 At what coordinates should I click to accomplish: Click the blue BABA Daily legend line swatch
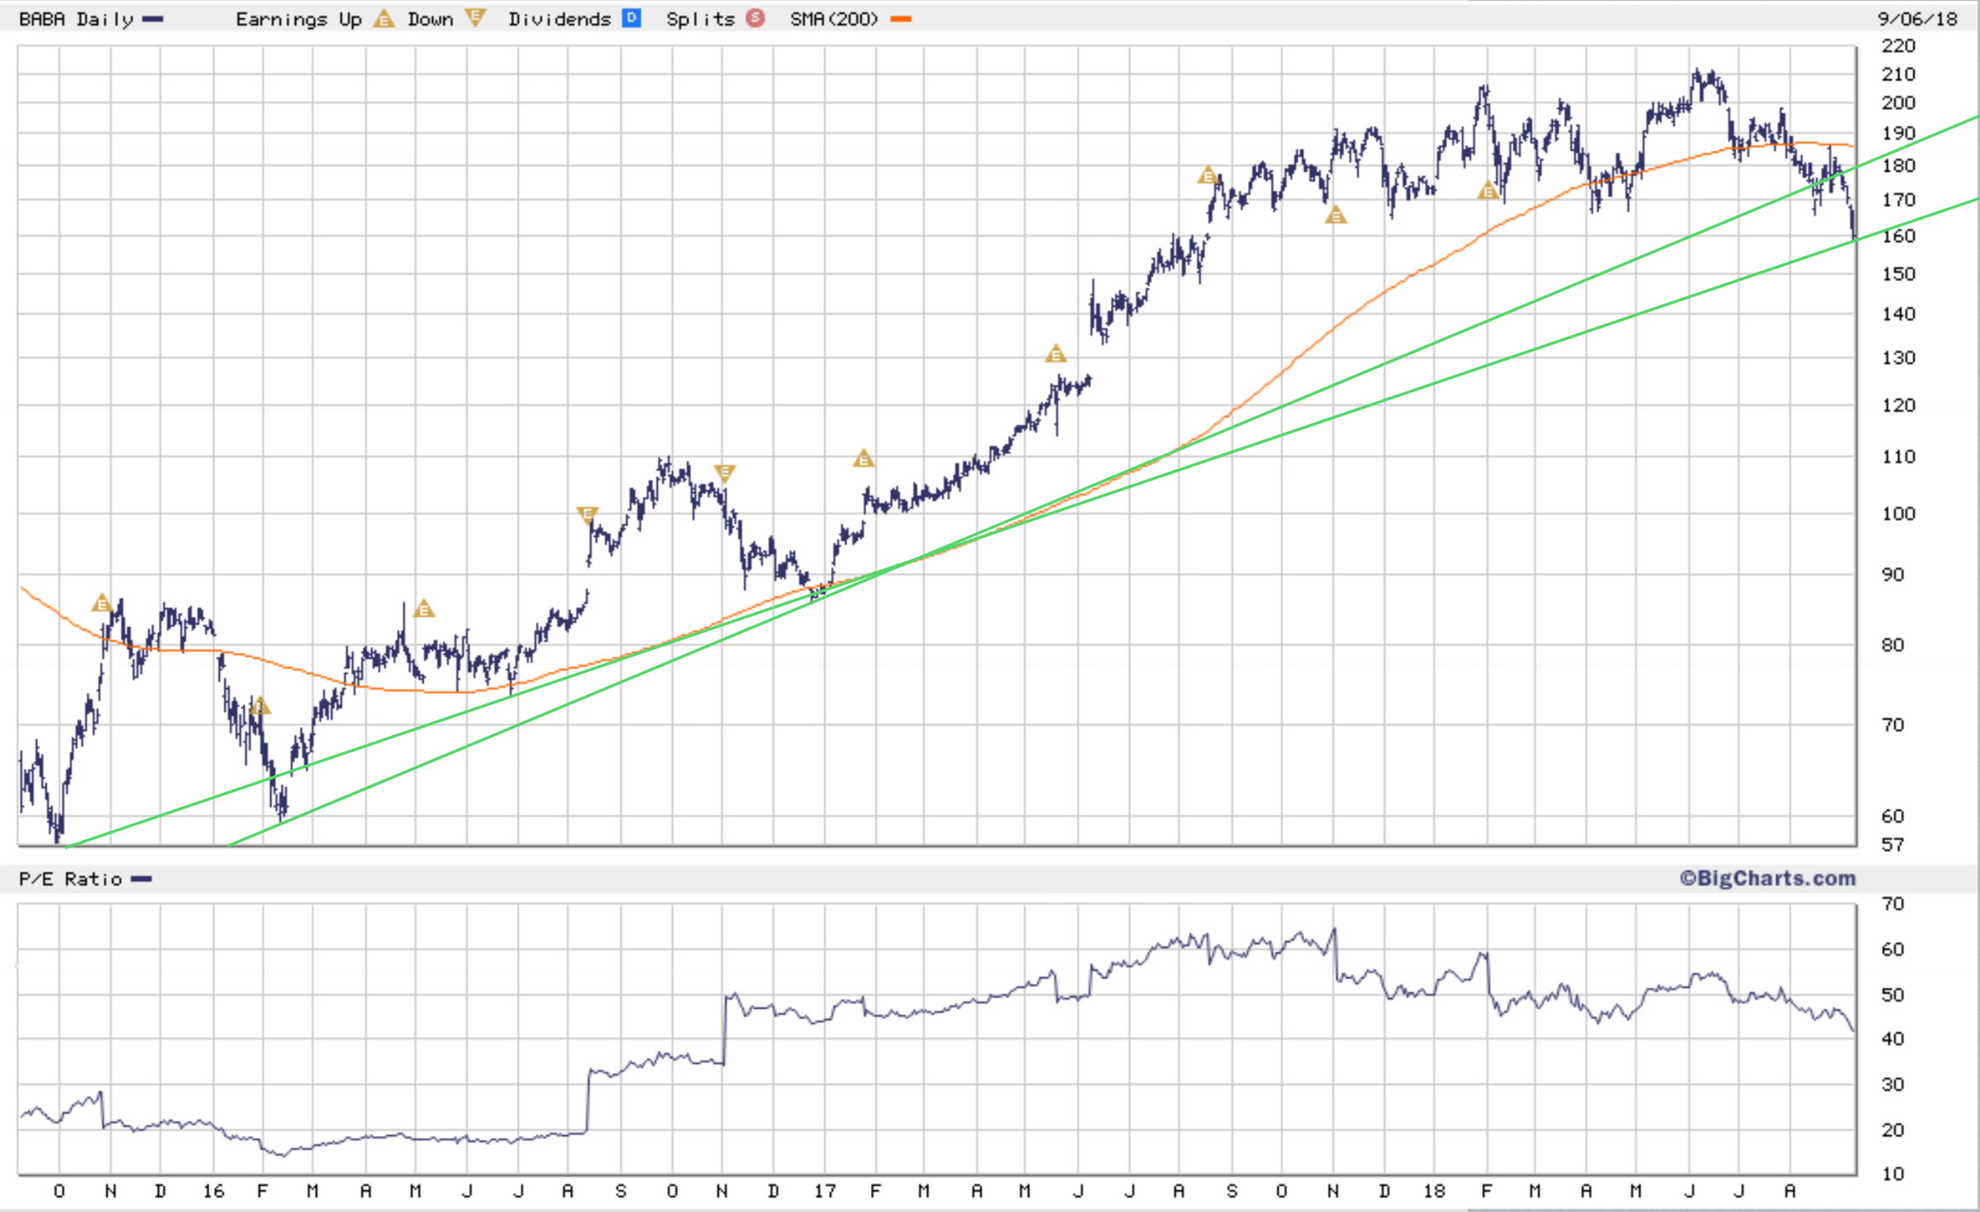(x=153, y=19)
